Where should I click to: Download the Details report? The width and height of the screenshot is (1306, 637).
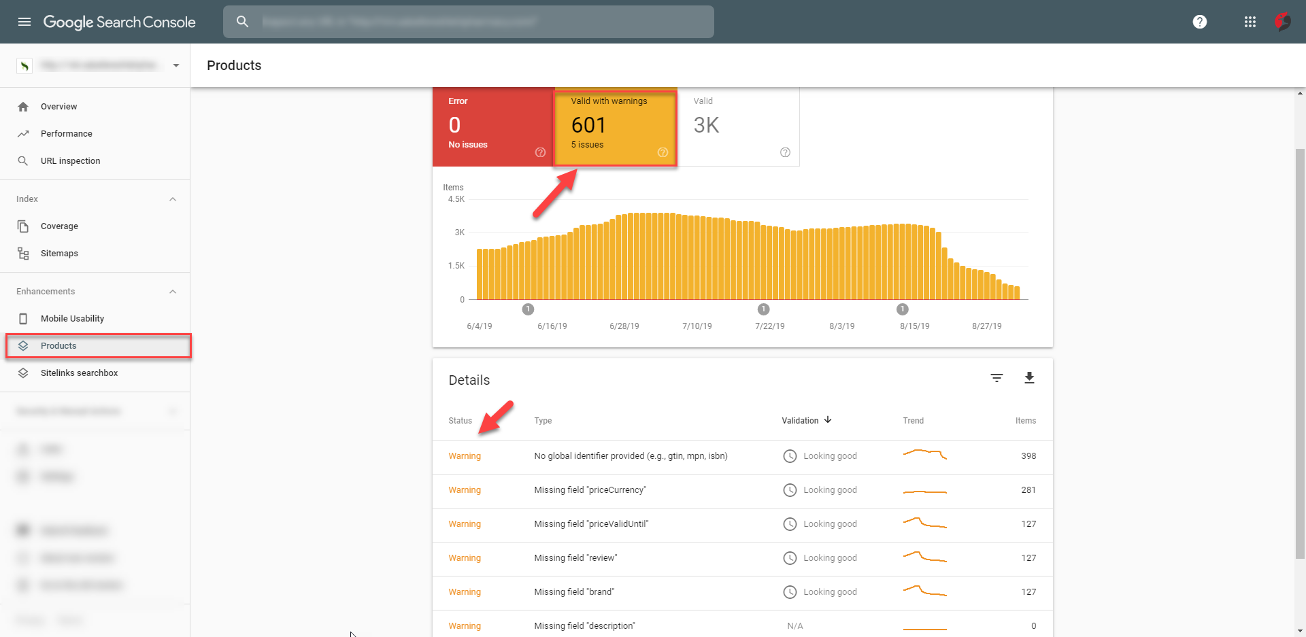coord(1029,378)
